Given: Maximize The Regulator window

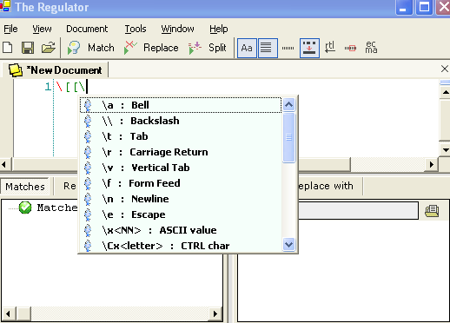Looking at the screenshot, I should point(424,7).
